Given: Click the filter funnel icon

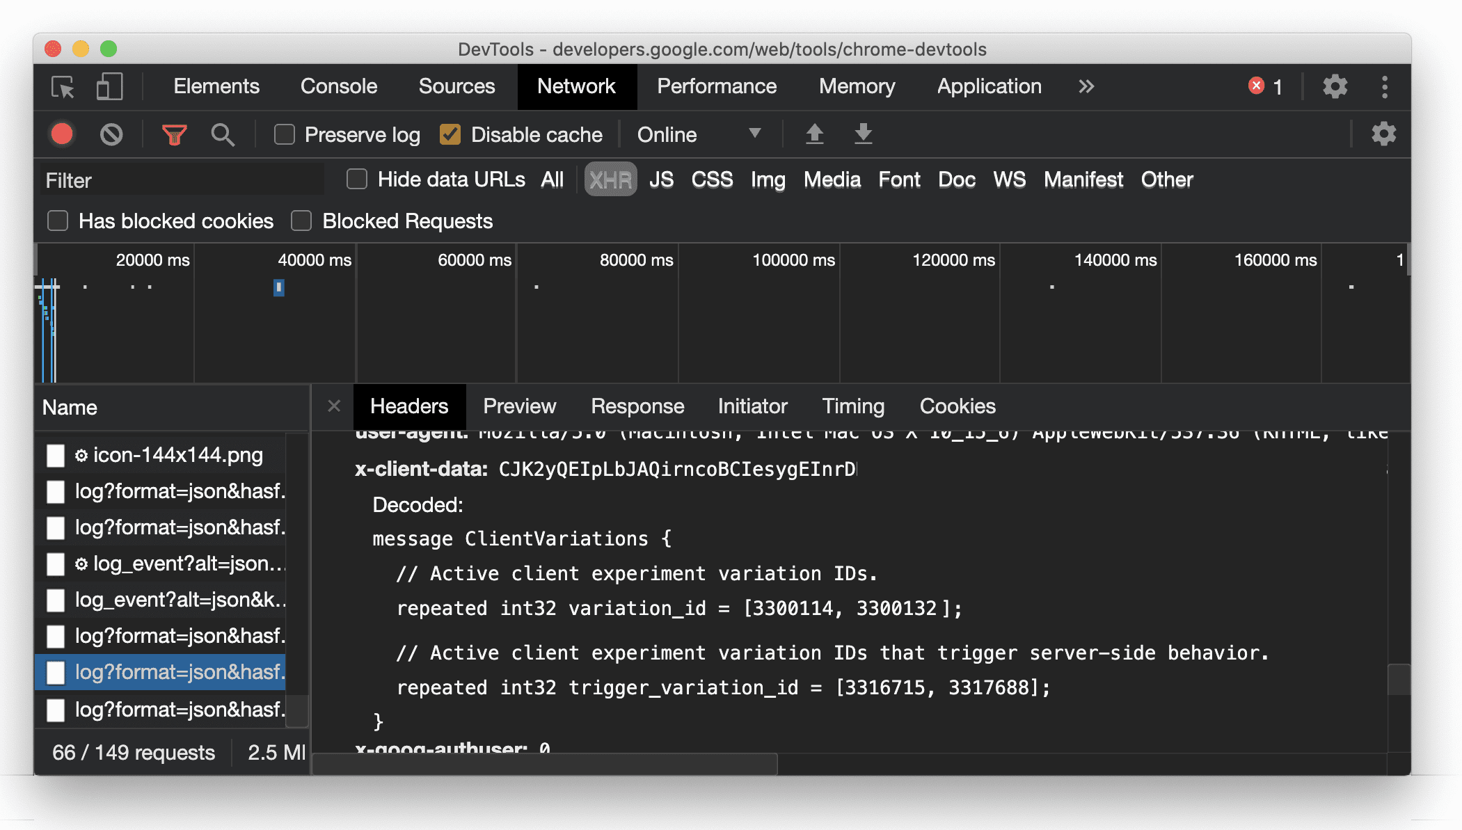Looking at the screenshot, I should (176, 134).
